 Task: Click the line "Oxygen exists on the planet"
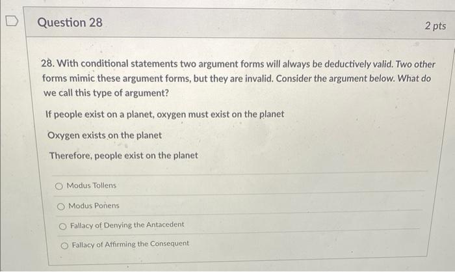105,135
